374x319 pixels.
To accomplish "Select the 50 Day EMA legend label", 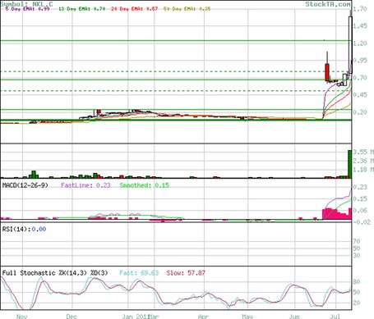I will pyautogui.click(x=187, y=9).
